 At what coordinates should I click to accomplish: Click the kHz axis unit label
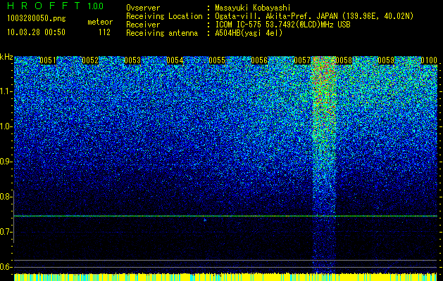[6, 57]
